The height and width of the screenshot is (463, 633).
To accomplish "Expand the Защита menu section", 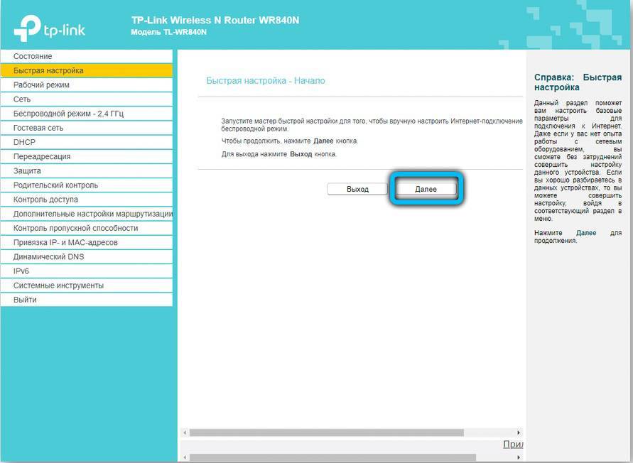I will [x=27, y=171].
